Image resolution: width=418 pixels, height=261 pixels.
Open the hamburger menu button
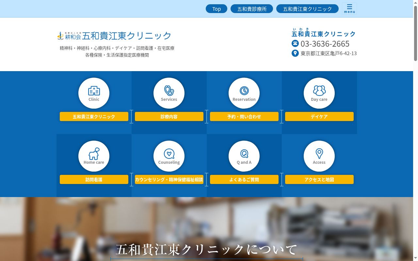click(x=349, y=8)
